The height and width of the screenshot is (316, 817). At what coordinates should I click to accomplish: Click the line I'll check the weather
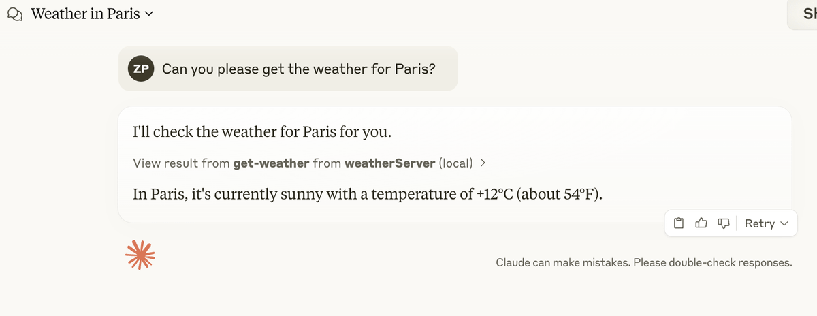pyautogui.click(x=261, y=131)
